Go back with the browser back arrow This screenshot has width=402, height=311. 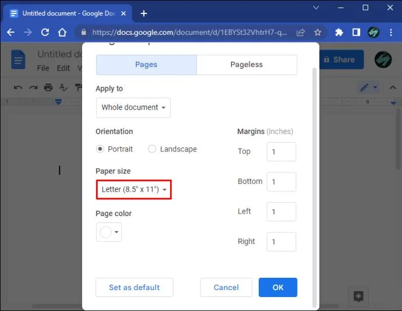(10, 32)
